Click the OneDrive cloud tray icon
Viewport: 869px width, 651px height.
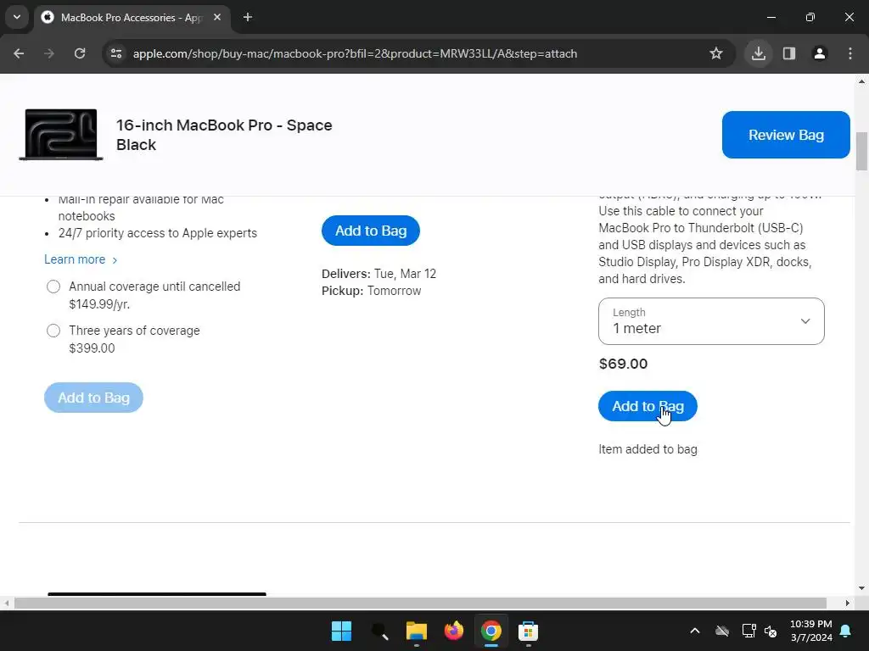pos(721,631)
